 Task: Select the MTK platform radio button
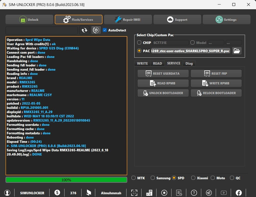click(x=133, y=178)
